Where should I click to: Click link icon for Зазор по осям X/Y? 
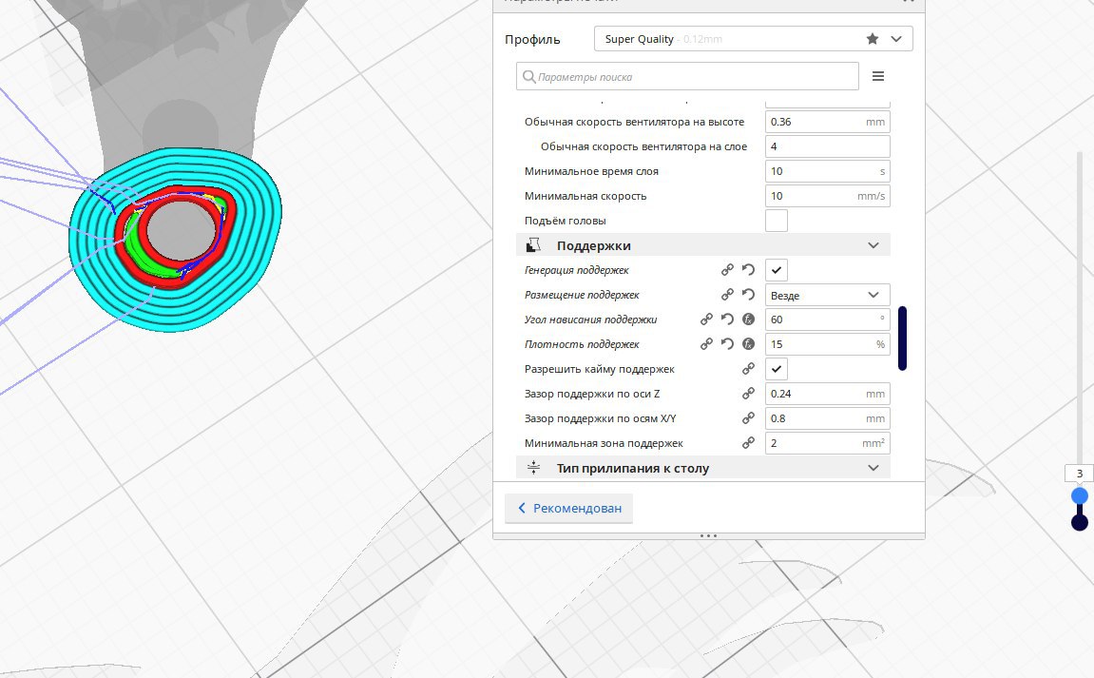click(x=748, y=418)
